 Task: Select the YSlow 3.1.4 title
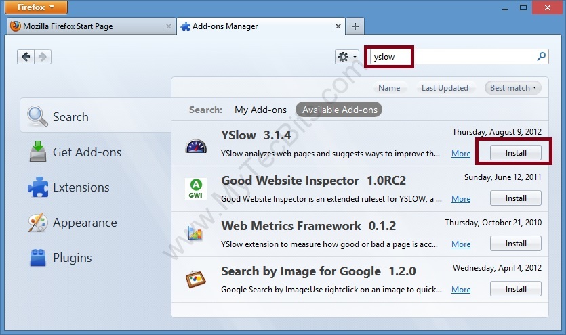pyautogui.click(x=256, y=135)
